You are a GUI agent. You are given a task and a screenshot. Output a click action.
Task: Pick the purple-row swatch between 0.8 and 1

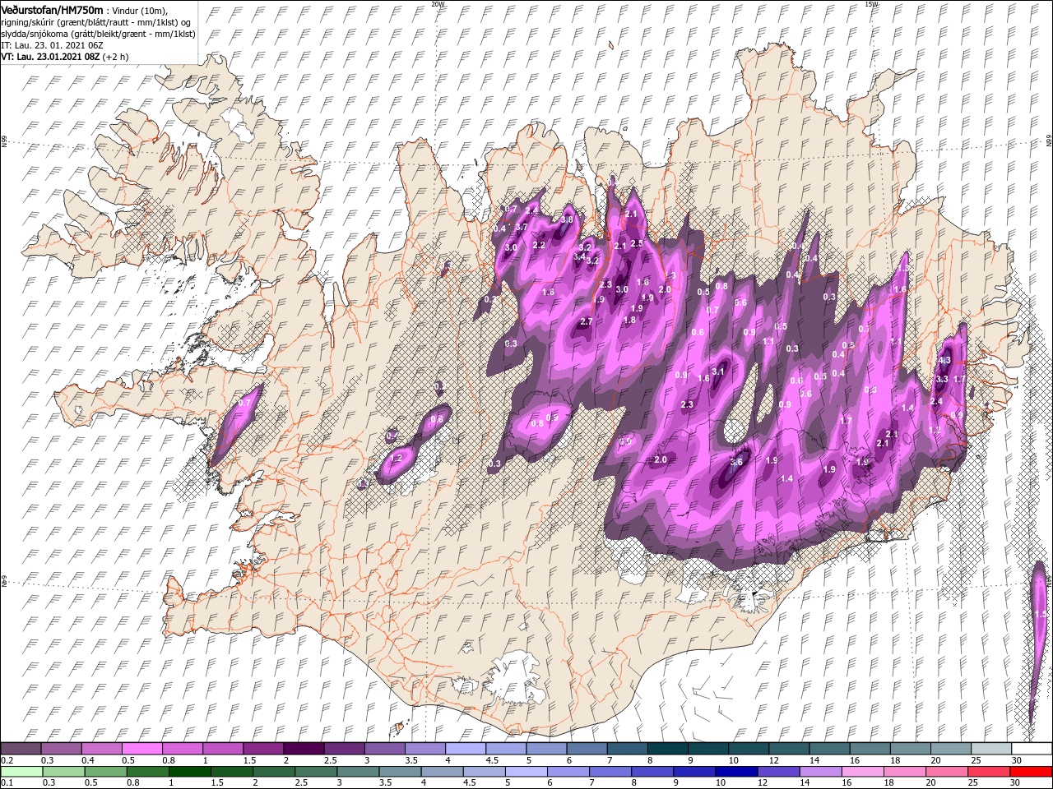[182, 748]
